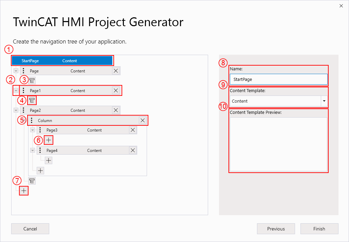Select the Page3 label in the tree
The height and width of the screenshot is (242, 349).
tap(52, 130)
